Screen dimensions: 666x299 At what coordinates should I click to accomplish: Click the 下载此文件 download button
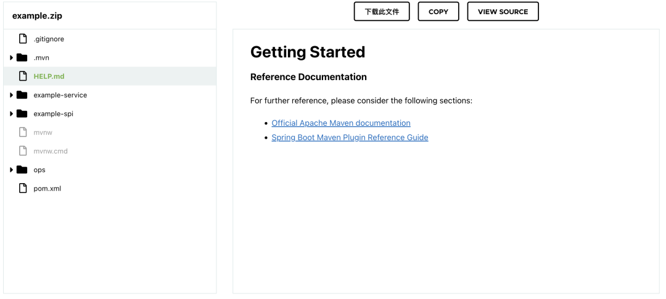point(382,12)
